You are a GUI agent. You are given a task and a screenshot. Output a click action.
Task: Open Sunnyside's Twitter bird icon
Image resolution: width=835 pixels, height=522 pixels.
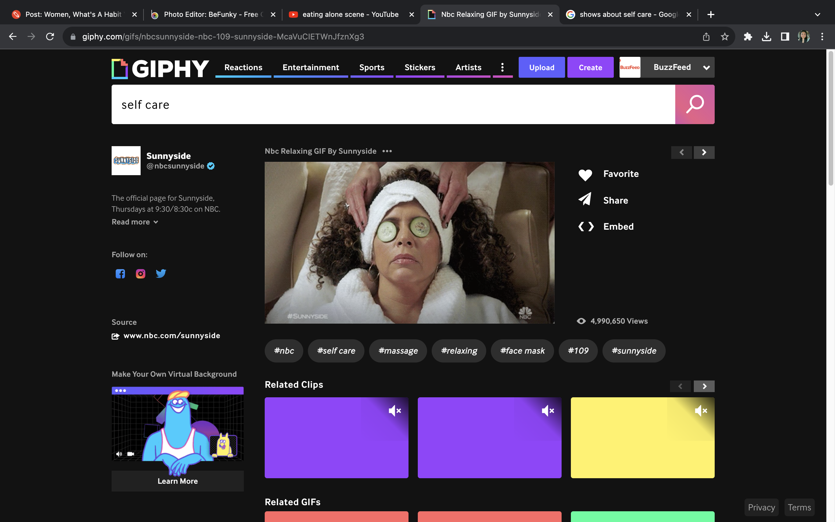[x=161, y=274]
